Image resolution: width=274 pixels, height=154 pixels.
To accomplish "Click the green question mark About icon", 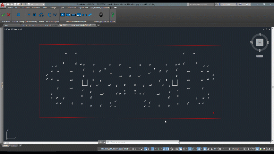I will (113, 15).
